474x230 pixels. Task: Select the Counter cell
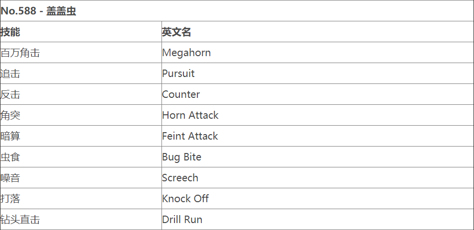[181, 94]
